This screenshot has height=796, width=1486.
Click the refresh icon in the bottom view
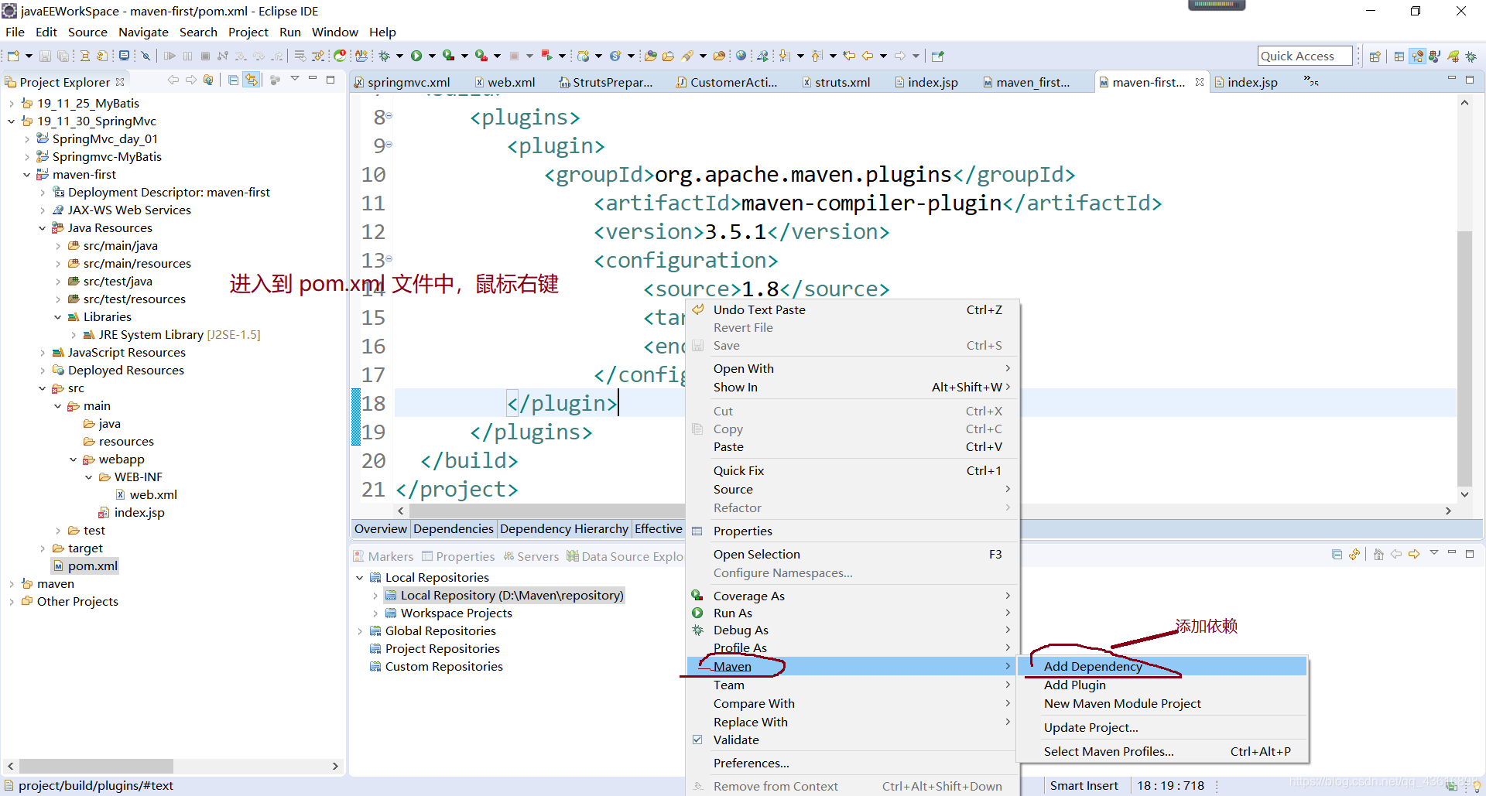click(x=1354, y=554)
